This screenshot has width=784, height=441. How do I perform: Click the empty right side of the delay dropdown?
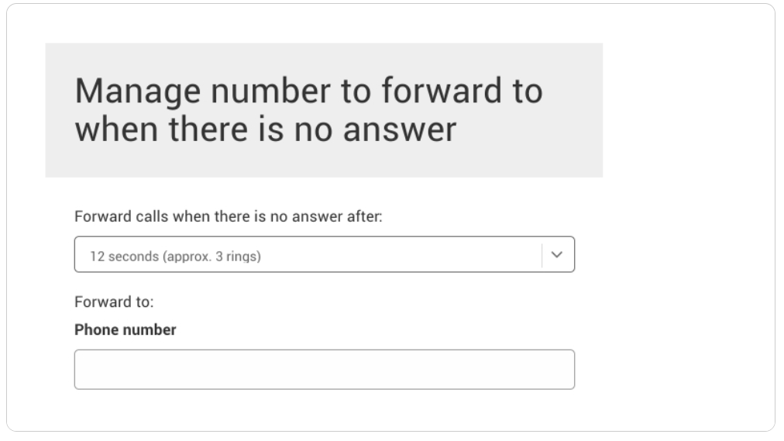[x=400, y=255]
